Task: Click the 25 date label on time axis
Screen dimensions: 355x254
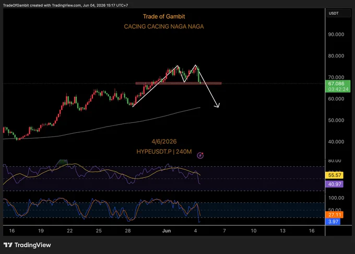Action: pos(99,230)
